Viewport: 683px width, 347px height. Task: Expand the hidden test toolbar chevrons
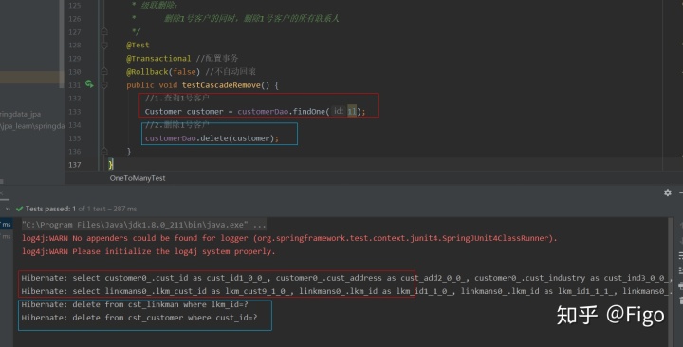point(8,209)
